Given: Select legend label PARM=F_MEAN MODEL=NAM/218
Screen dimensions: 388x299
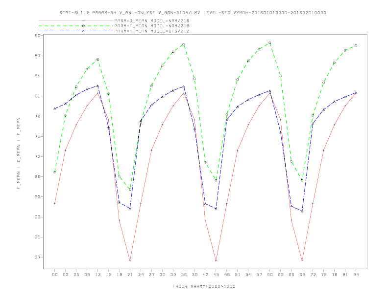Looking at the screenshot, I should (x=152, y=26).
